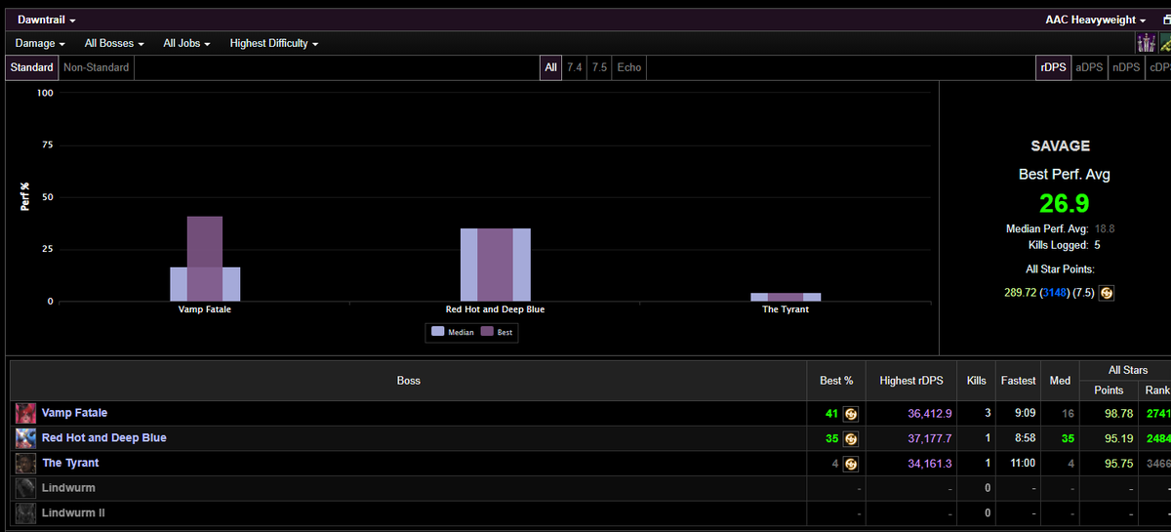The height and width of the screenshot is (532, 1171).
Task: Open the Dawntrail expansion dropdown
Action: coord(46,20)
